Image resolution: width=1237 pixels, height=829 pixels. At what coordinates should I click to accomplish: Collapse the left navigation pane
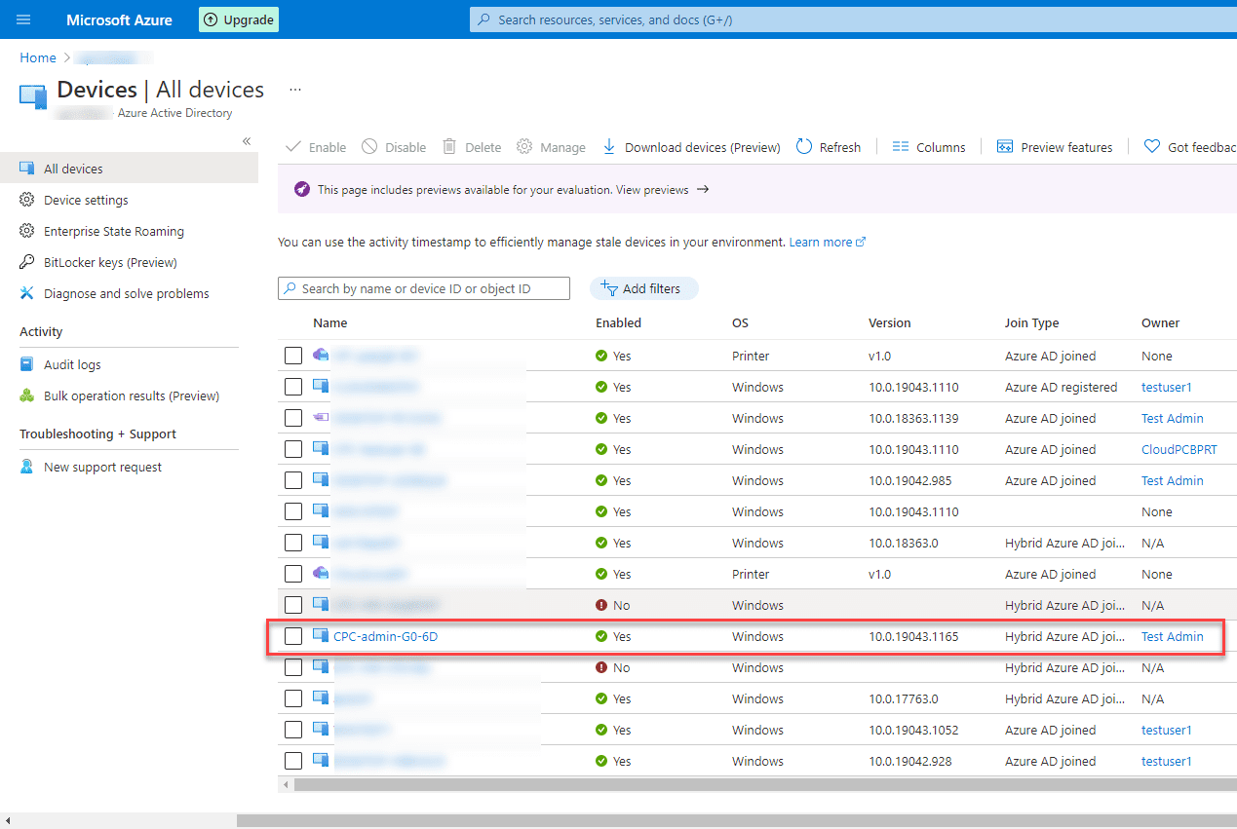click(x=247, y=141)
